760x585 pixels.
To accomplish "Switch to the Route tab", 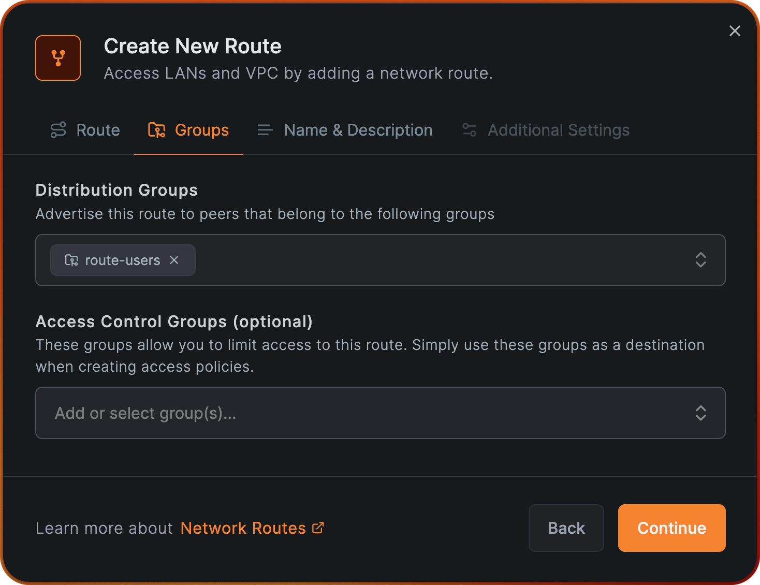I will (98, 130).
